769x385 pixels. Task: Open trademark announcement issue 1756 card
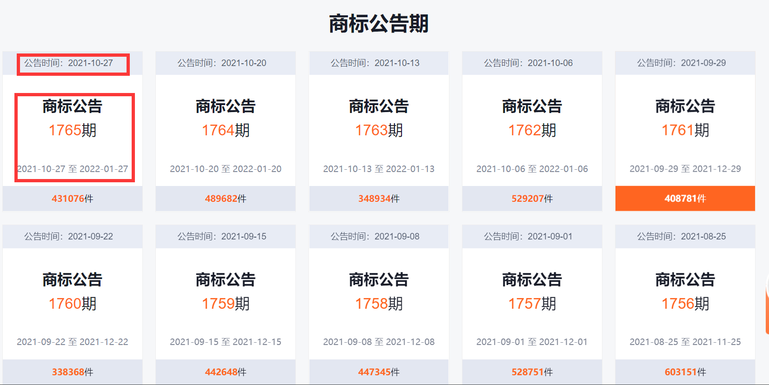(x=685, y=305)
